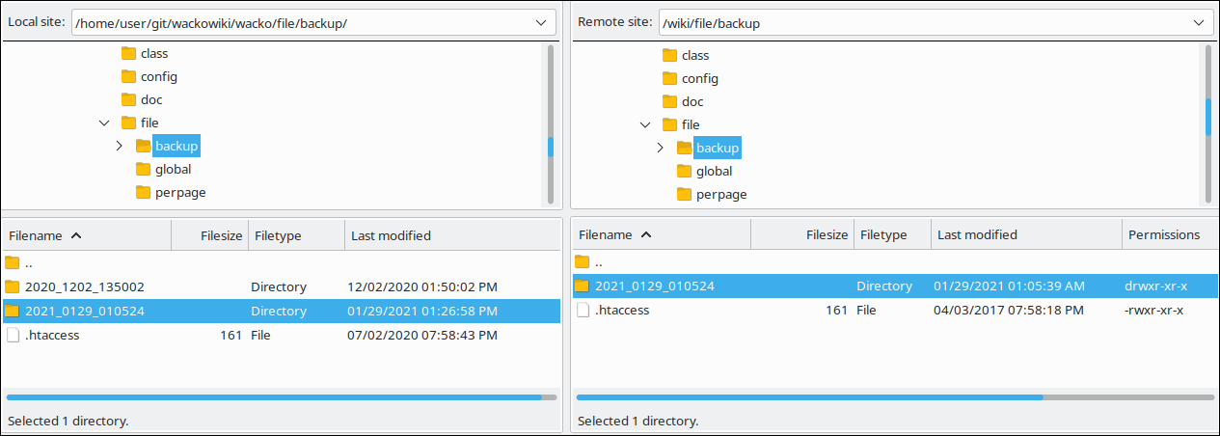
Task: Click the local config folder icon
Action: click(128, 76)
